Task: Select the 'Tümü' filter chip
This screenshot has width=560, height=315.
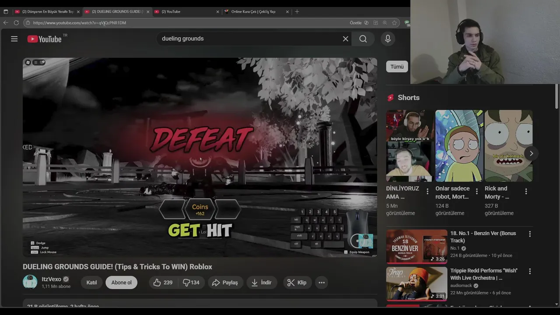Action: pos(397,66)
